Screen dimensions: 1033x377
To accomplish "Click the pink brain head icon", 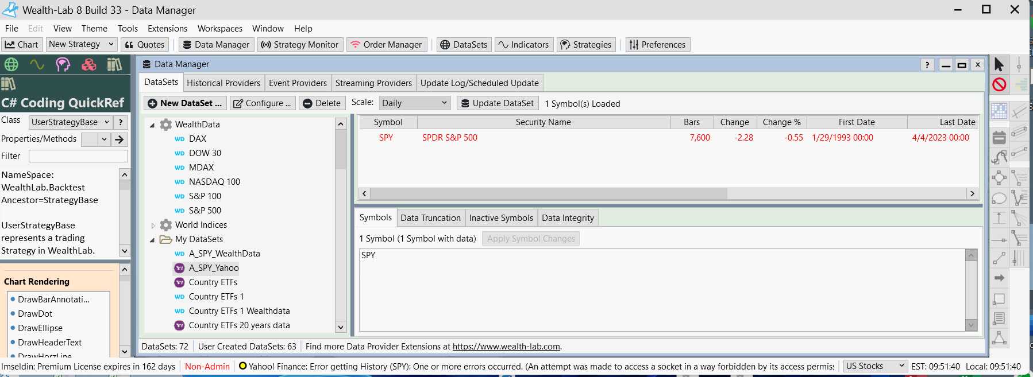I will tap(63, 64).
